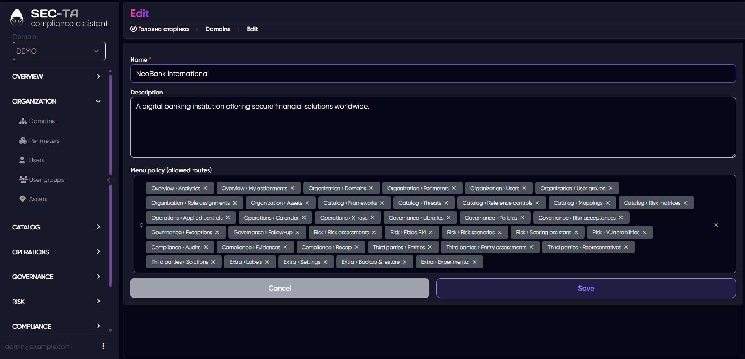The height and width of the screenshot is (359, 745).
Task: Open Assets in the sidebar
Action: point(33,199)
